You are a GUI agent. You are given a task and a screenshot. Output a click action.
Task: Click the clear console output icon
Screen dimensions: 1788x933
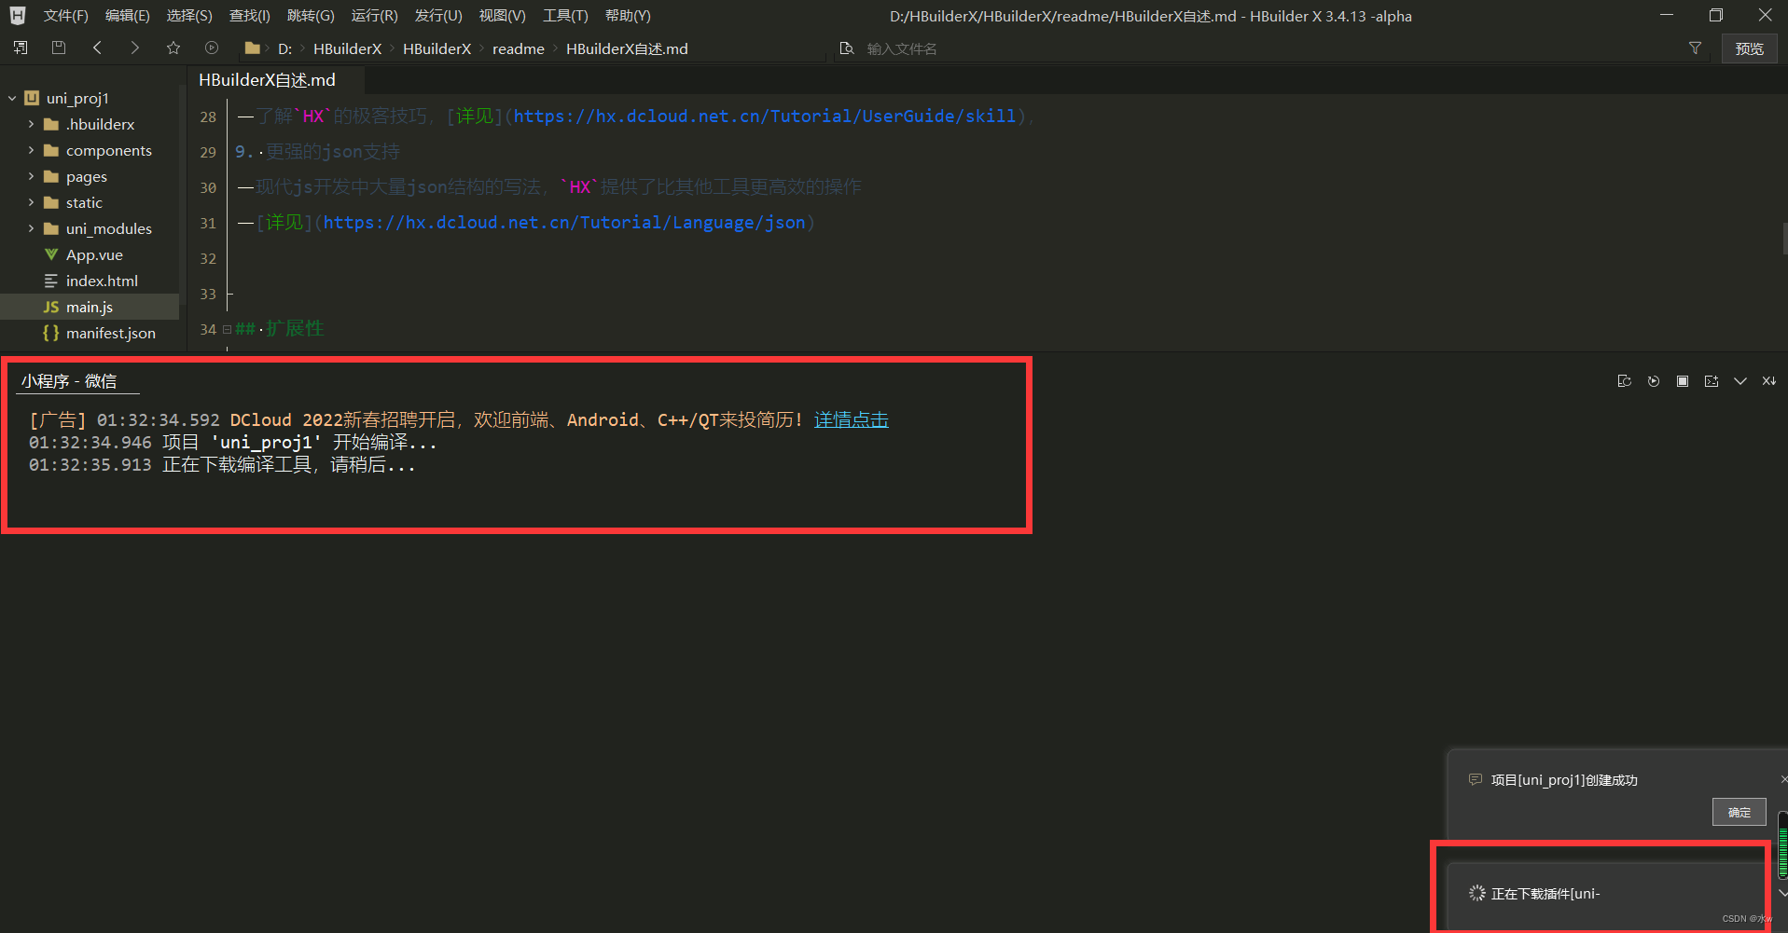tap(1769, 381)
